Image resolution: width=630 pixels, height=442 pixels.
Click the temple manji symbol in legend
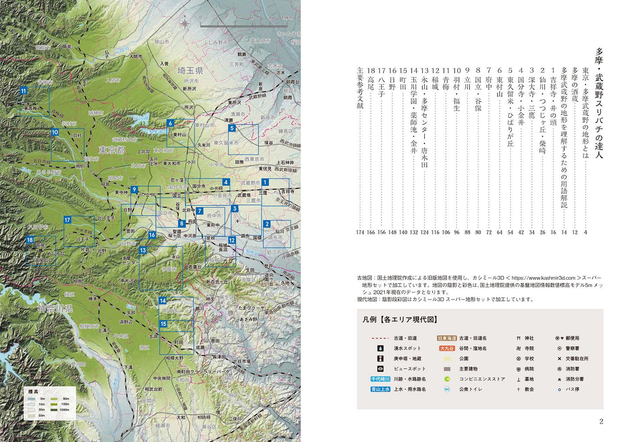(x=518, y=349)
